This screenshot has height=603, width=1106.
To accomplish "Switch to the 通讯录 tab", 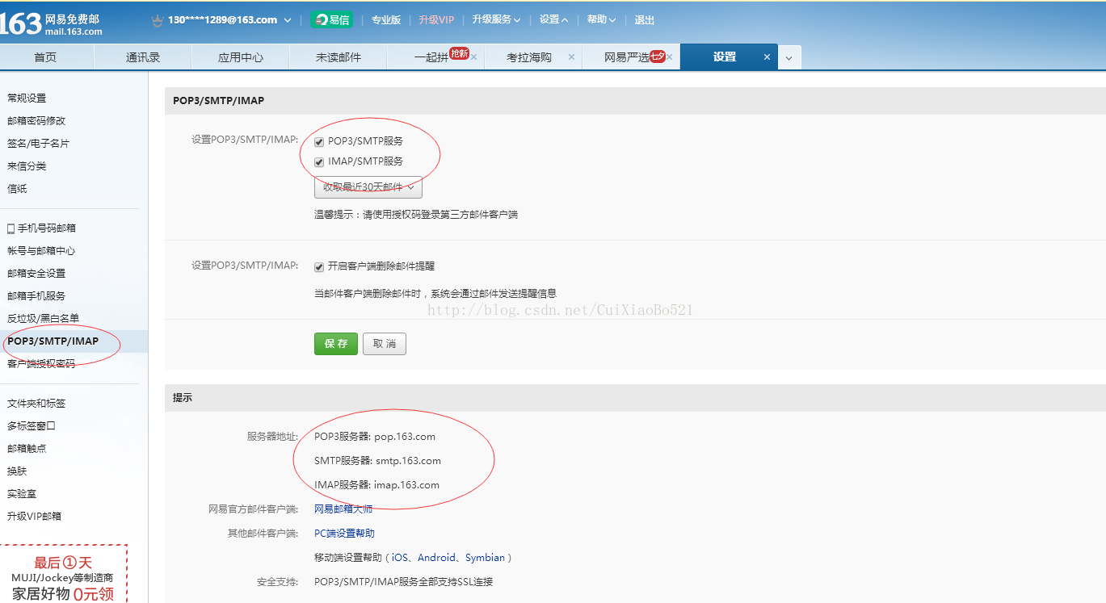I will [x=143, y=57].
